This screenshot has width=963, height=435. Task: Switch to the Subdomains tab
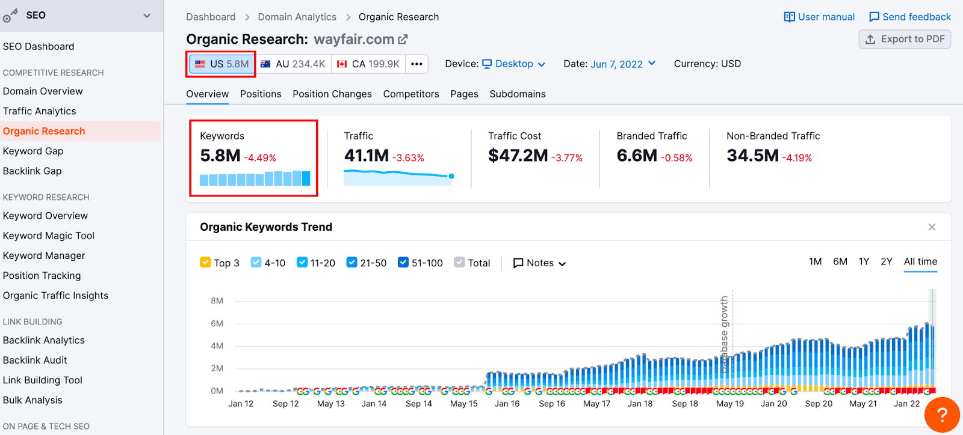click(x=518, y=94)
